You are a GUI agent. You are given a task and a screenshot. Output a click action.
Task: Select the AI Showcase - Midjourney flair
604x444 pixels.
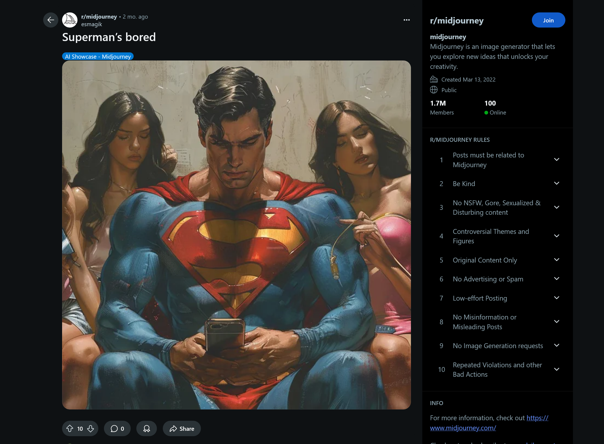pos(98,56)
